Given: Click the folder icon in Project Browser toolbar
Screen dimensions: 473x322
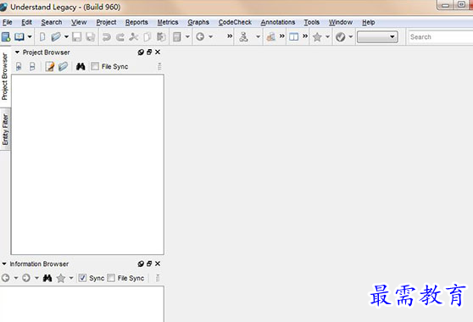Looking at the screenshot, I should (63, 66).
